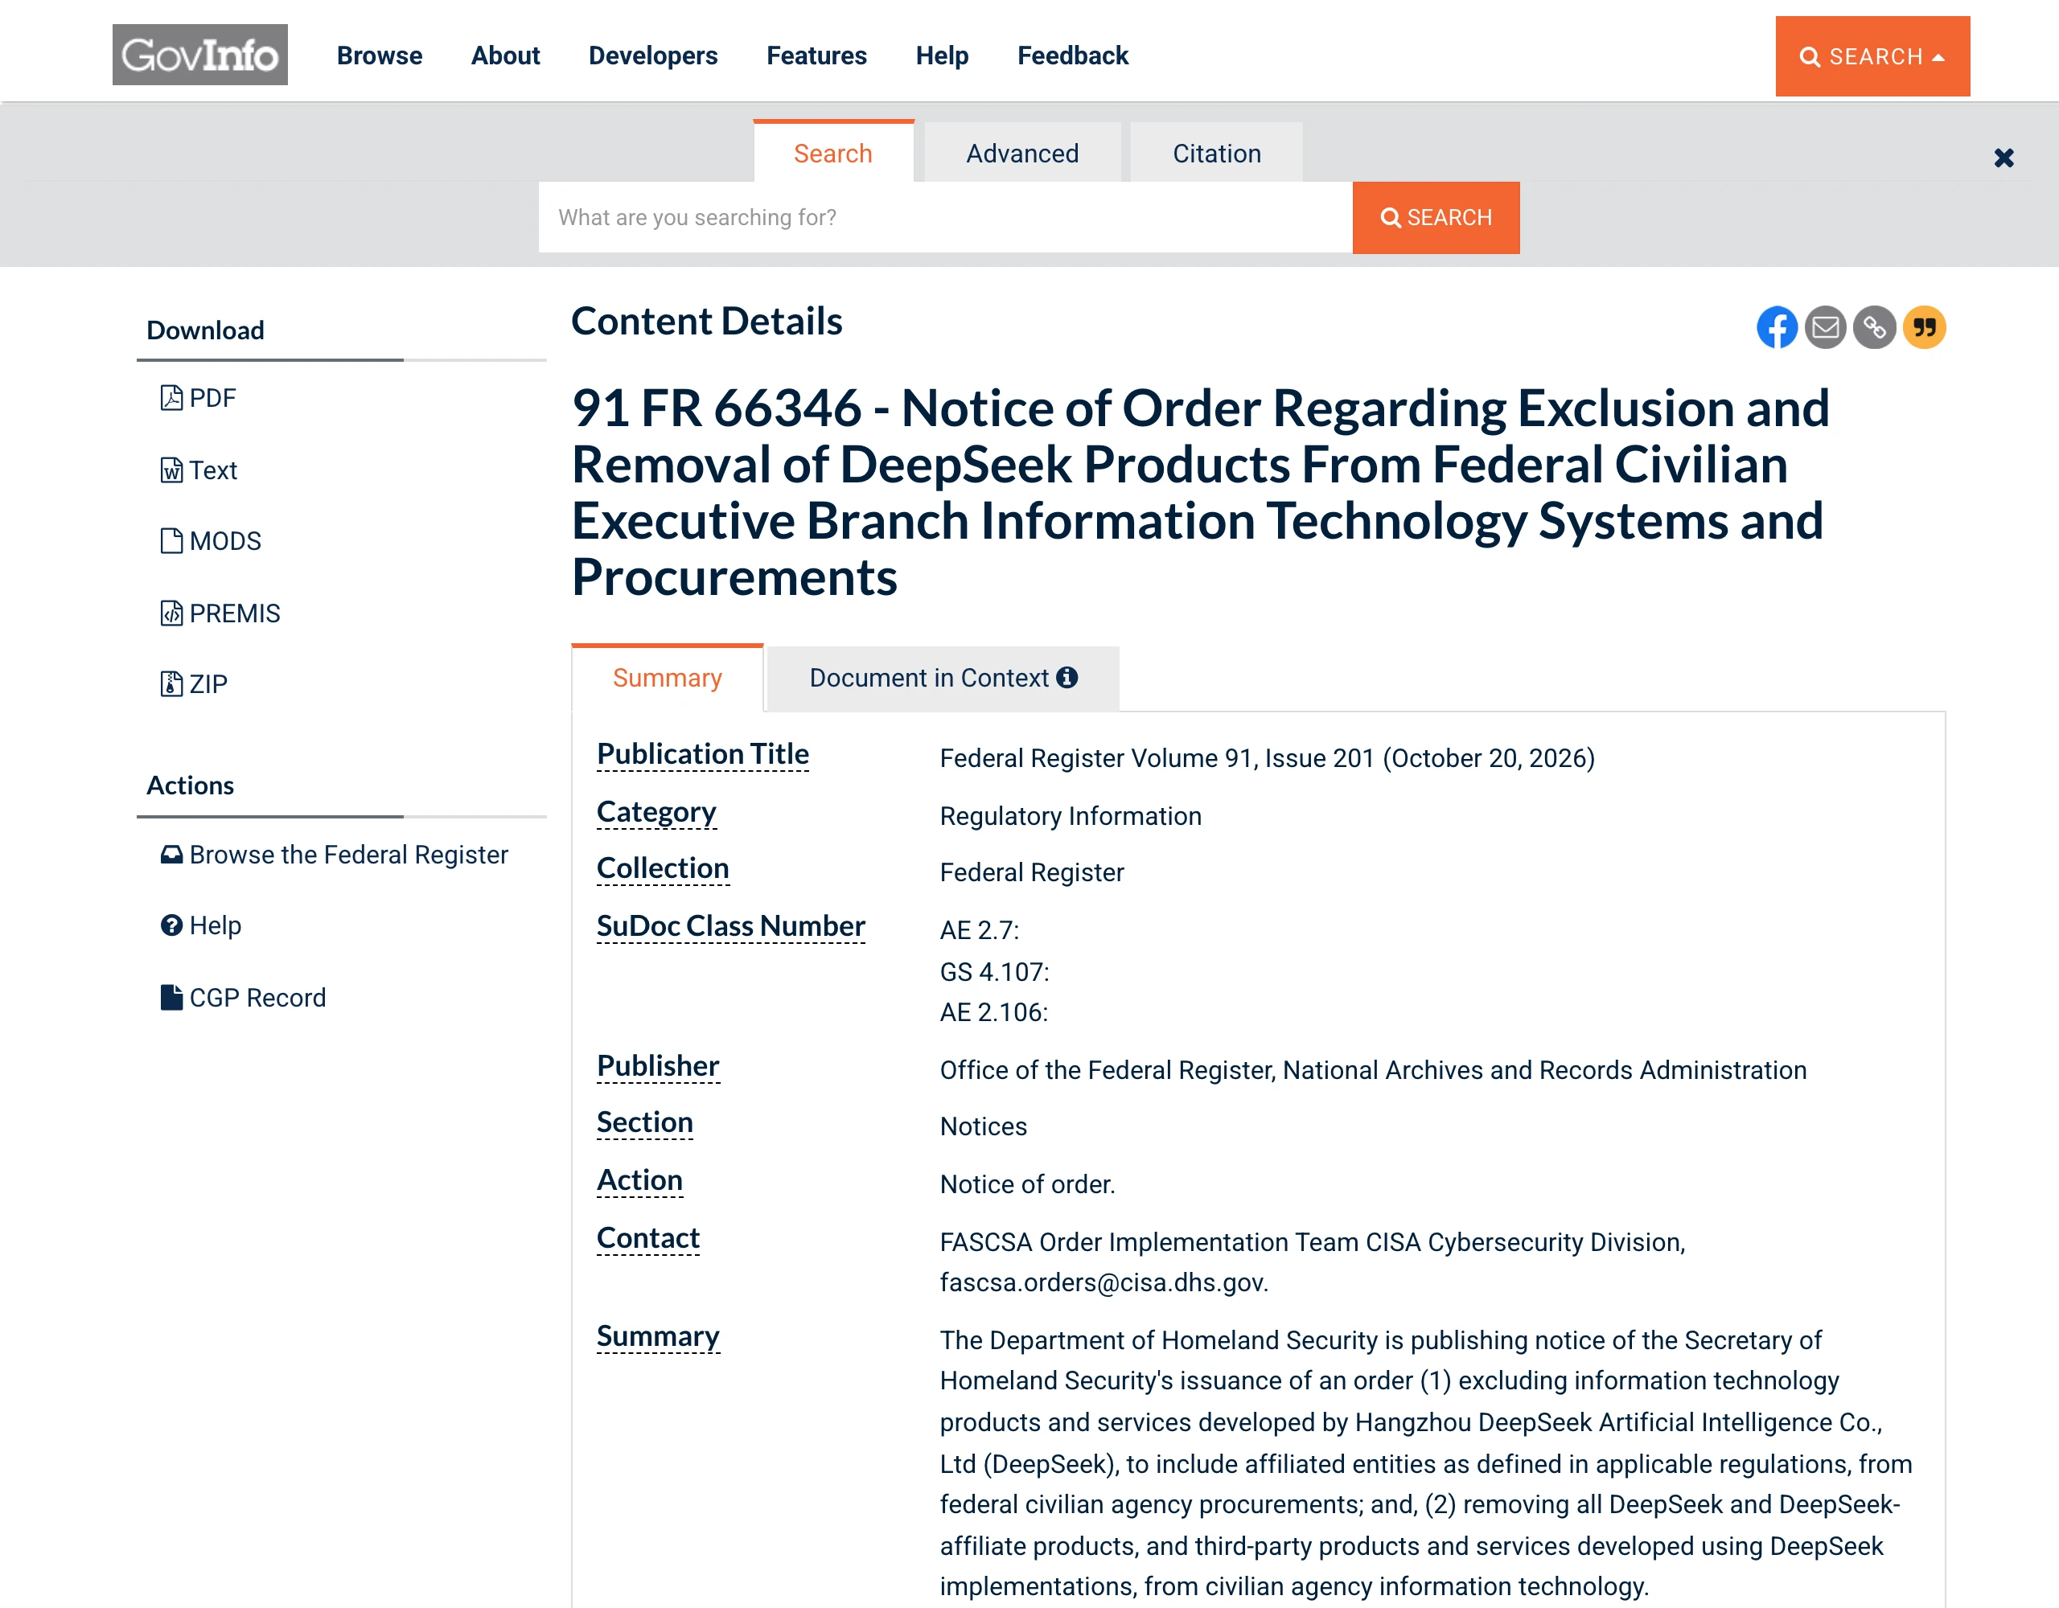Screen dimensions: 2059x1608
Task: Click the Category label
Action: click(x=656, y=811)
